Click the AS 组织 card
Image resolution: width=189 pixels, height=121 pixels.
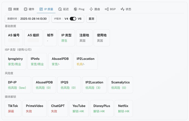click(x=33, y=38)
